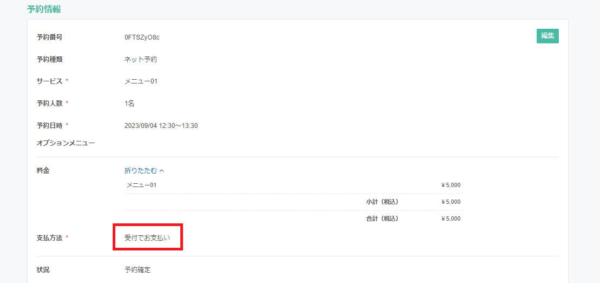600x283 pixels.
Task: Select the reservation number 0FTSZyO8c
Action: click(x=142, y=37)
